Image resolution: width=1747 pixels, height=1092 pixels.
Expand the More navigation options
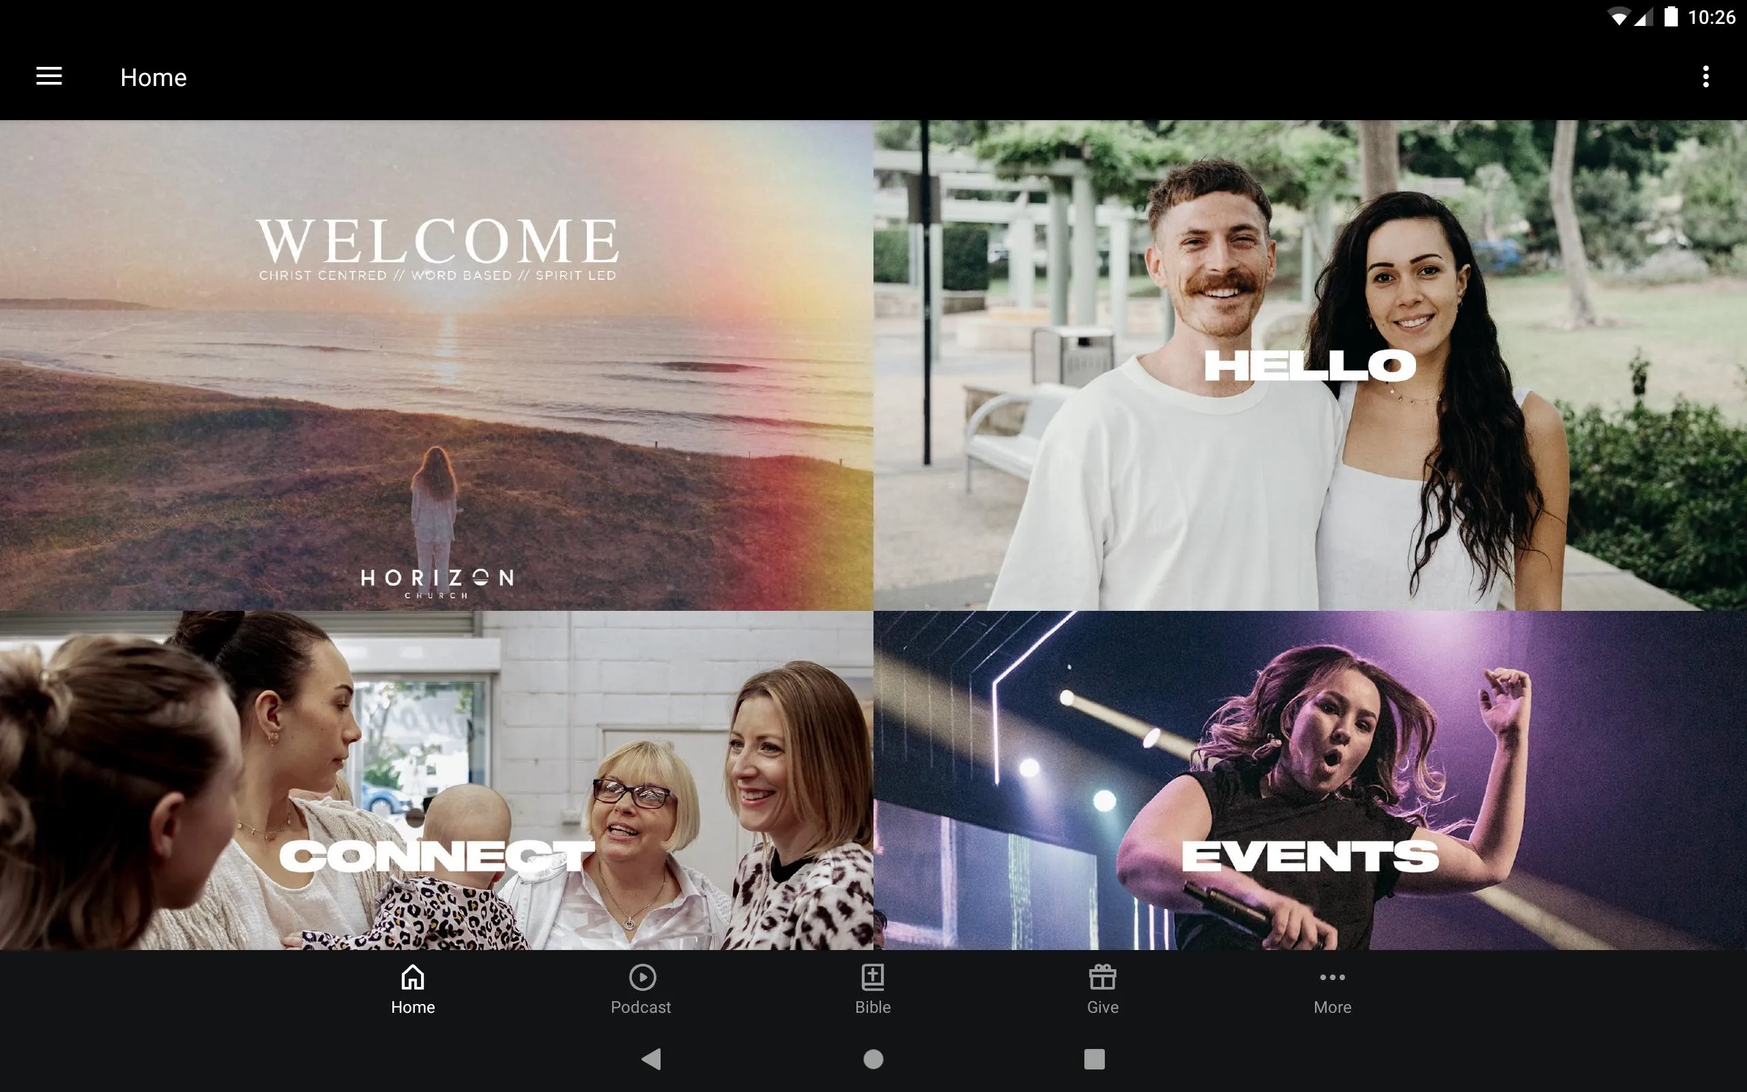(1331, 989)
